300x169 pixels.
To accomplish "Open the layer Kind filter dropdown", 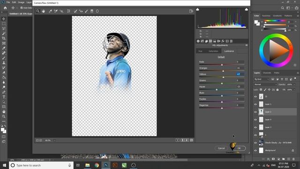I will point(262,79).
